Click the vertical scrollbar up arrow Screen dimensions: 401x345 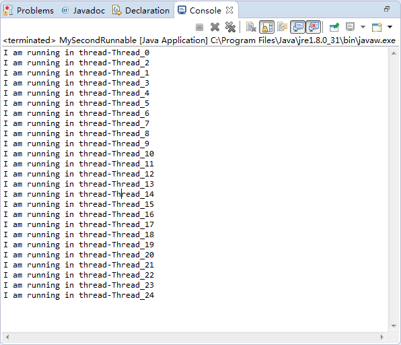(x=394, y=53)
